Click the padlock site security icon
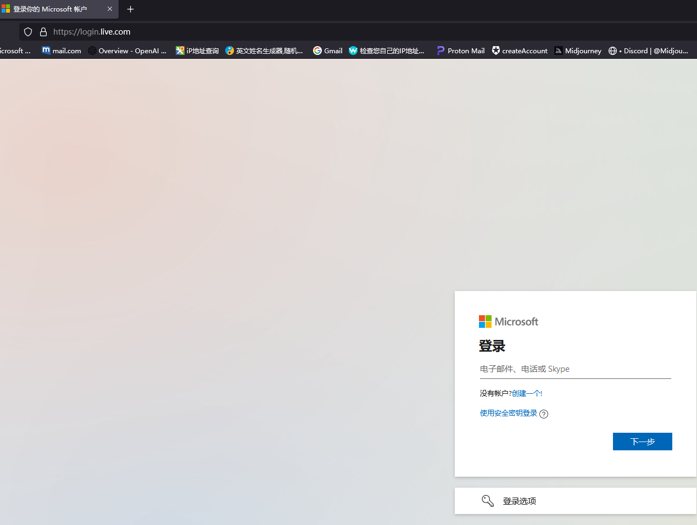This screenshot has width=697, height=525. pyautogui.click(x=43, y=32)
